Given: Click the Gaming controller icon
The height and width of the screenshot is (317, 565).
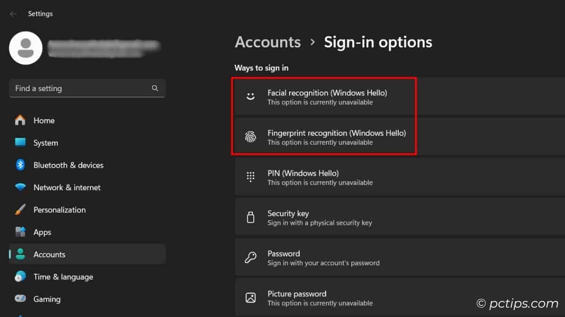Looking at the screenshot, I should (20, 299).
